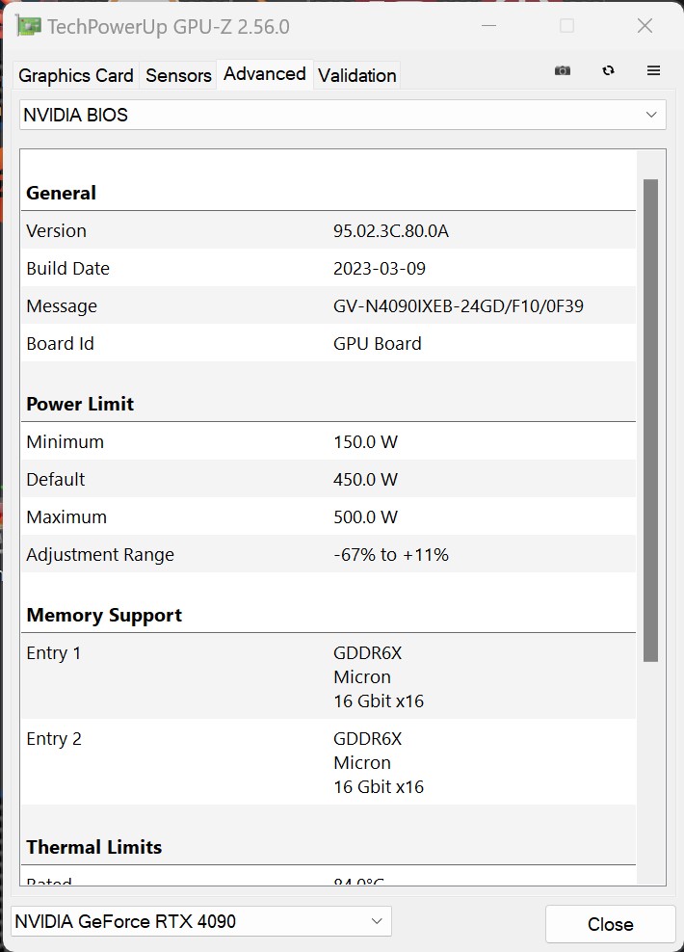Click the GPU-Z app icon in title bar
The image size is (684, 952).
pos(30,26)
